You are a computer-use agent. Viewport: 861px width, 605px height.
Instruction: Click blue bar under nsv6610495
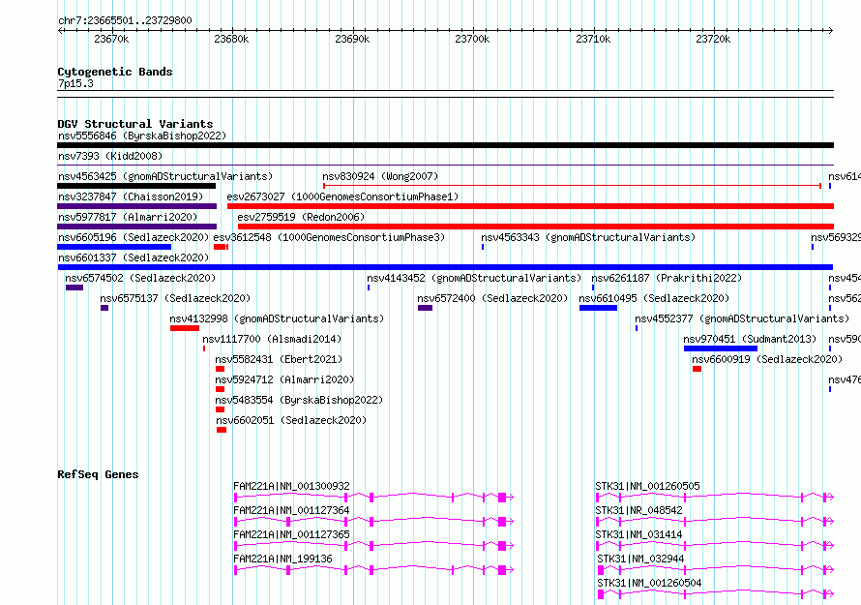598,308
